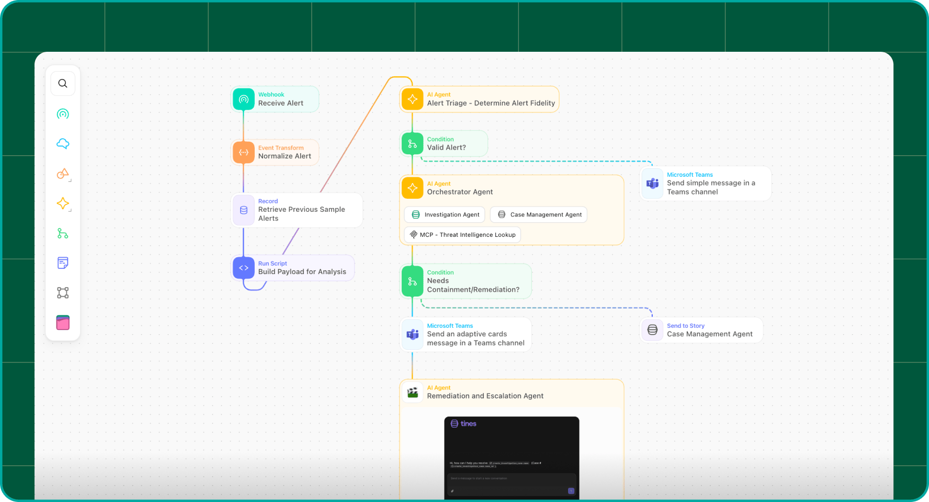The image size is (929, 502).
Task: Click the Send to Story node icon
Action: click(653, 330)
